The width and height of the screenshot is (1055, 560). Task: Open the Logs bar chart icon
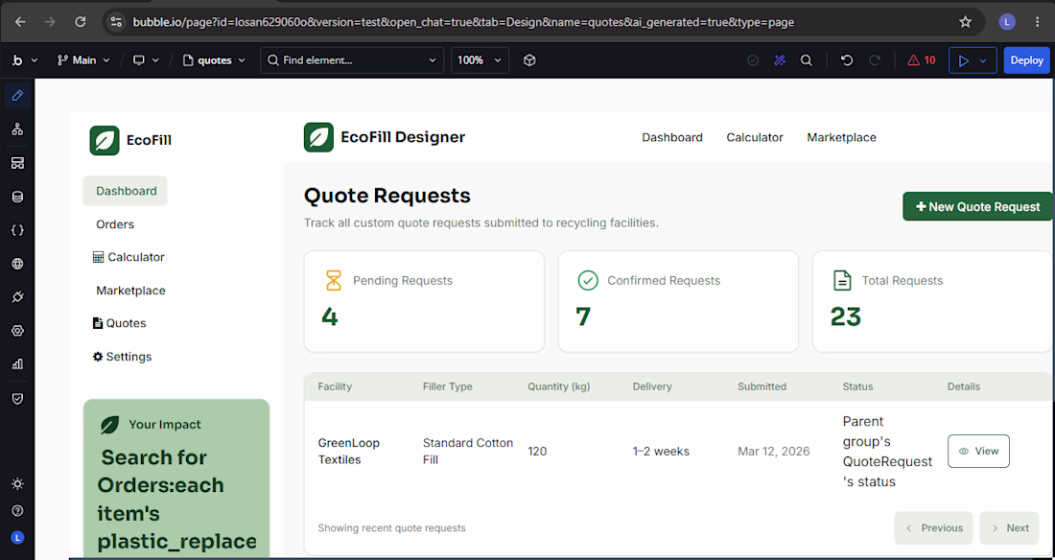[x=17, y=364]
